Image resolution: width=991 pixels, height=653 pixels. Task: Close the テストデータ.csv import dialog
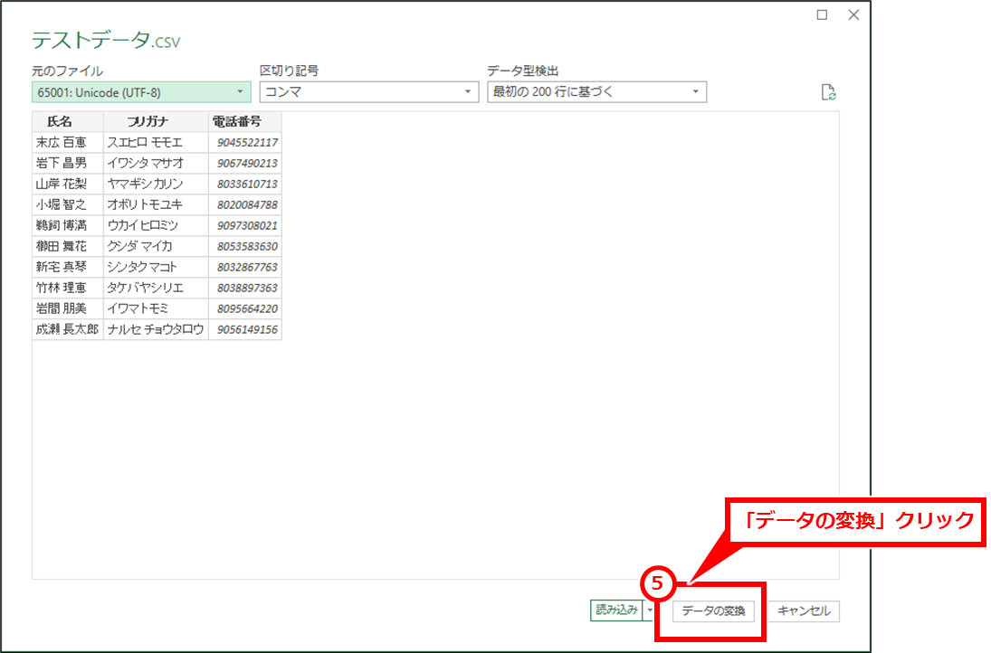pyautogui.click(x=853, y=14)
